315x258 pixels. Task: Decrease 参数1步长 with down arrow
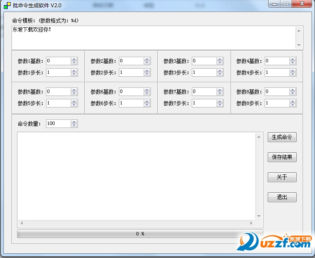(74, 74)
